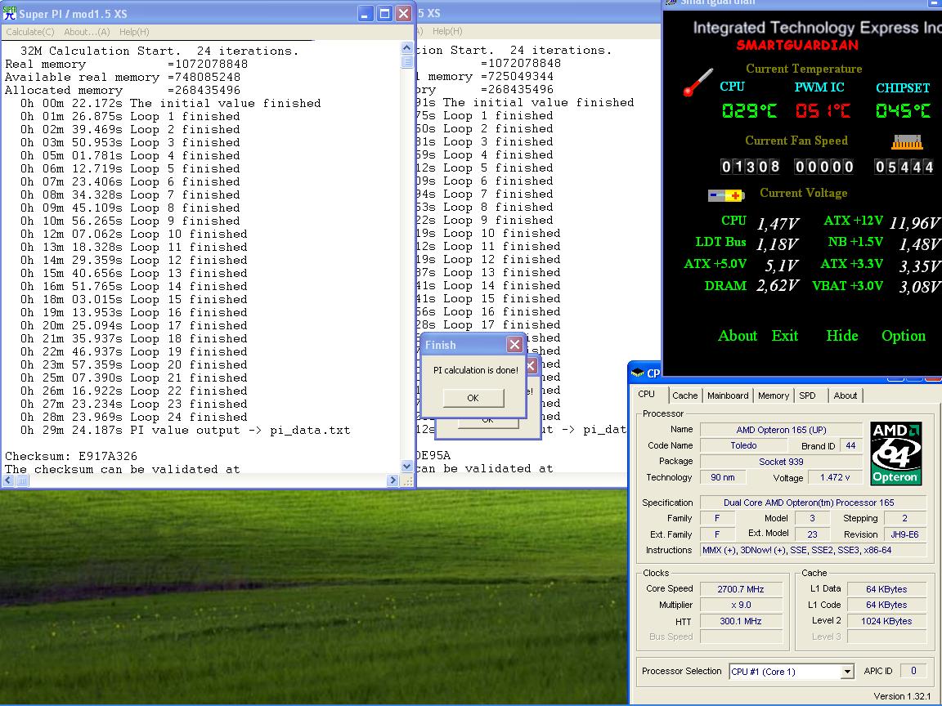Click the fan heatsink icon in SmartGuardian
This screenshot has width=942, height=706.
click(907, 141)
